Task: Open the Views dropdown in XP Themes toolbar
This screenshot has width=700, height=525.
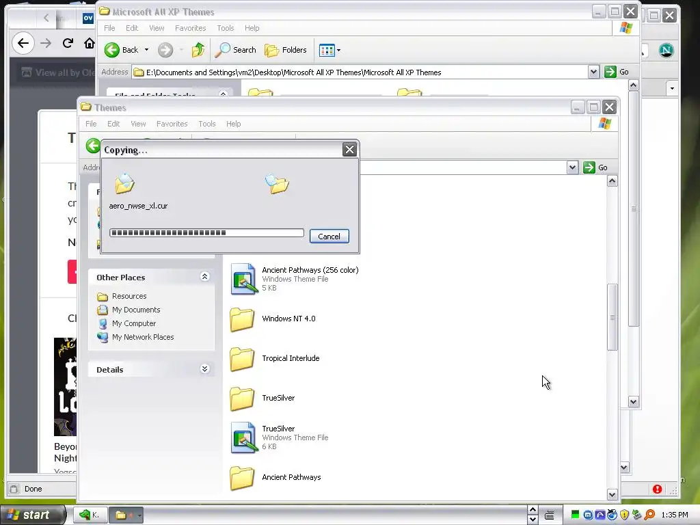Action: point(329,50)
